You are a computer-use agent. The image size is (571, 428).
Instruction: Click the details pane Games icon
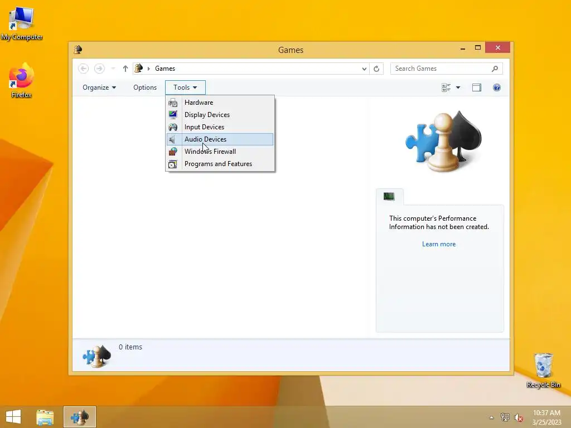click(x=96, y=356)
